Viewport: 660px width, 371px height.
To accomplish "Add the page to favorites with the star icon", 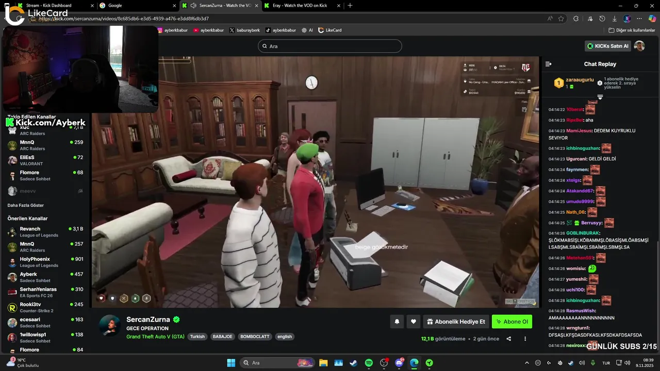I will pos(561,19).
